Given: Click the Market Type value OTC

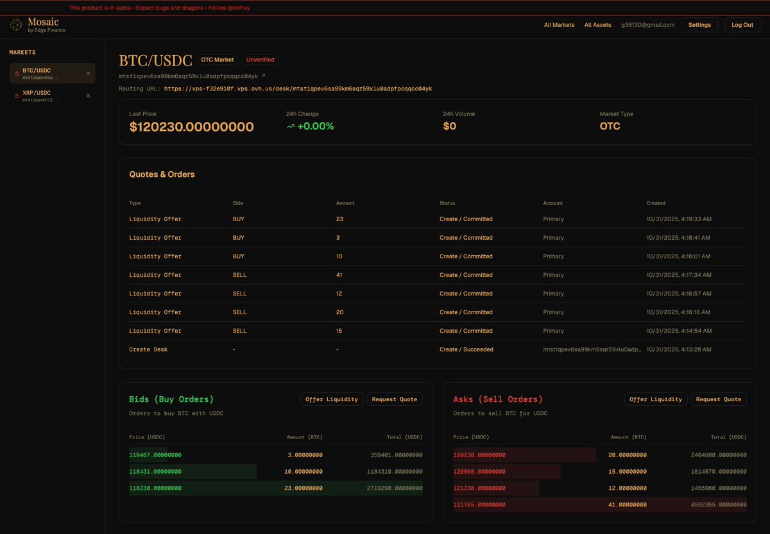Looking at the screenshot, I should click(x=610, y=126).
